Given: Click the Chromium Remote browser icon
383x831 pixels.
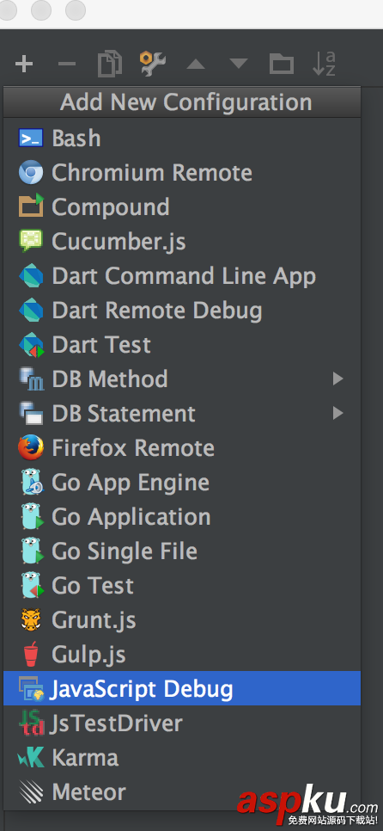Looking at the screenshot, I should [x=31, y=173].
